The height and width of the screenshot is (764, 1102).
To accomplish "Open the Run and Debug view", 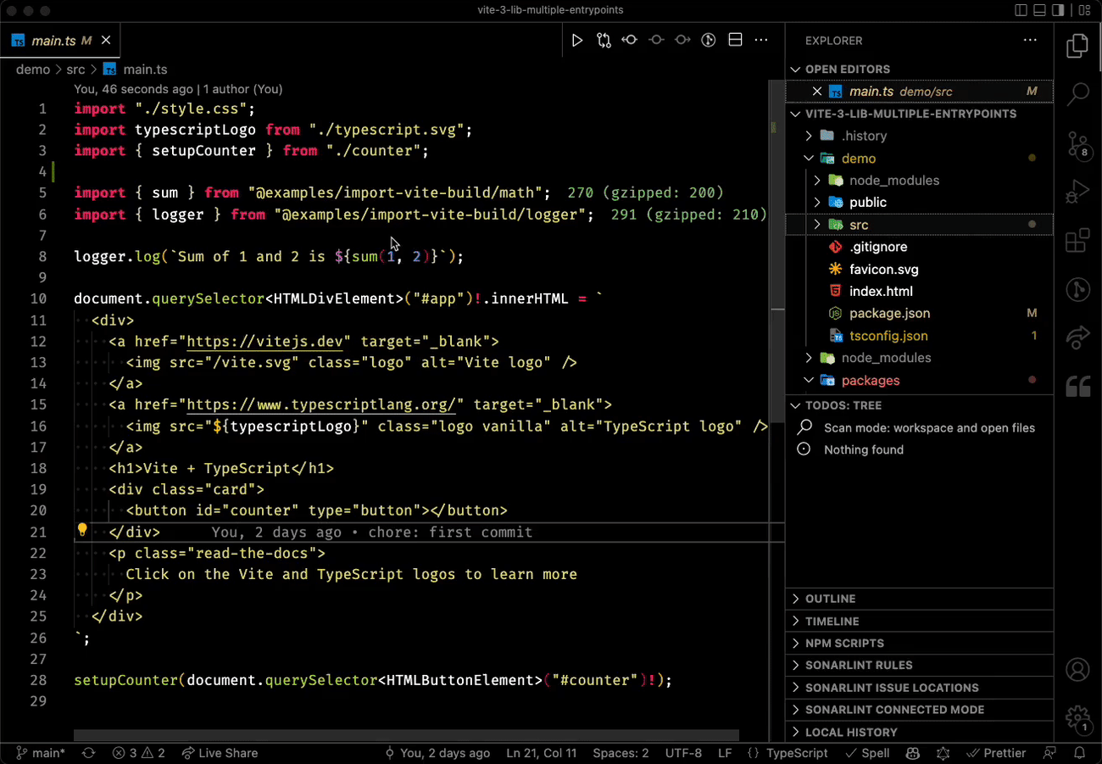I will pos(1077,192).
